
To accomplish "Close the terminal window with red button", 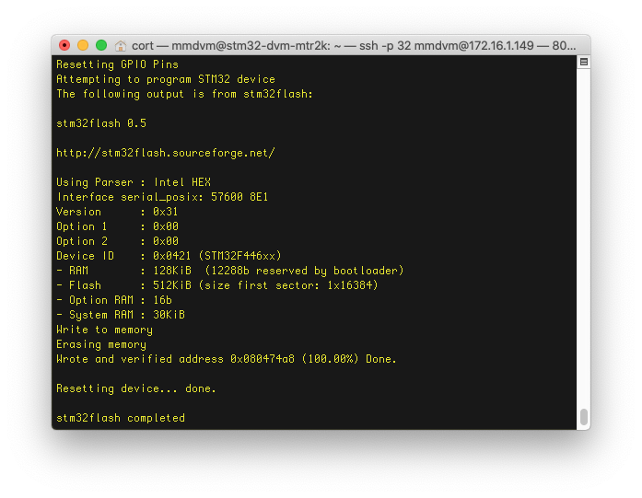I will pyautogui.click(x=64, y=45).
